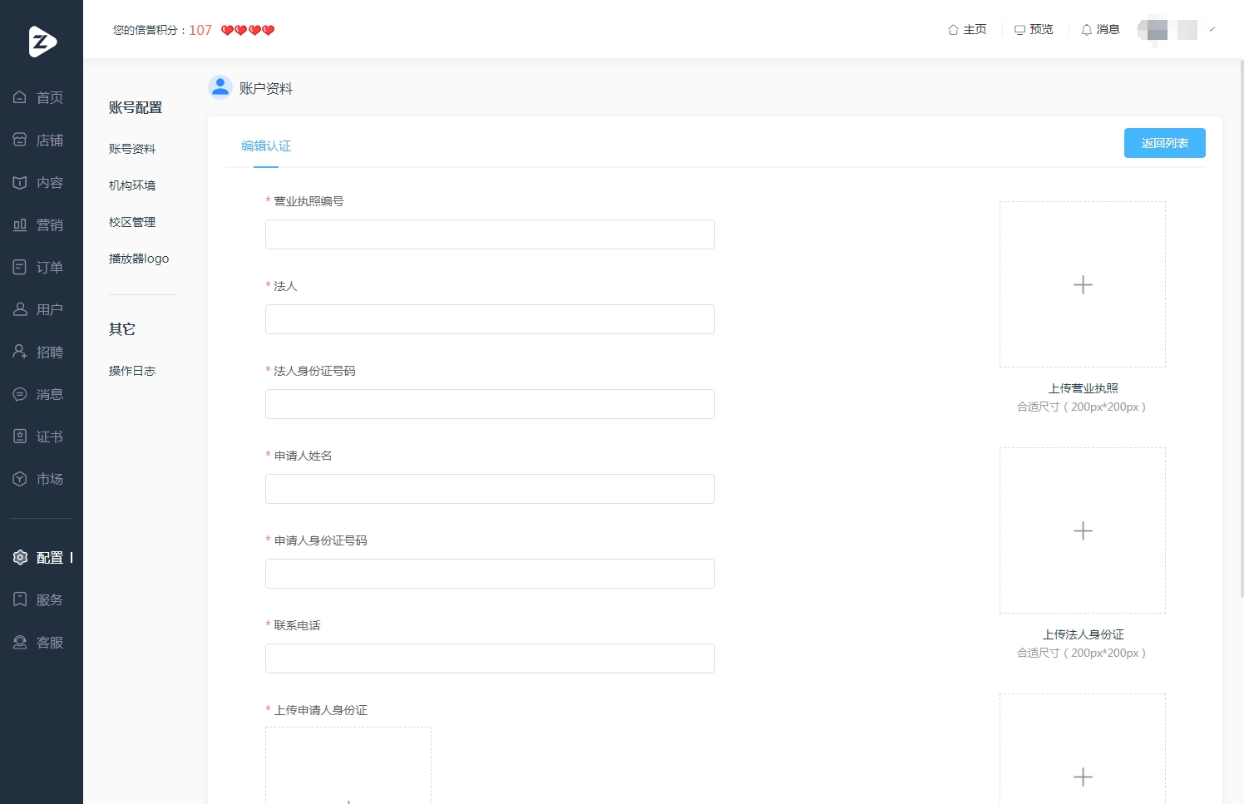Open 市场 market icon in sidebar
1244x804 pixels.
20,479
